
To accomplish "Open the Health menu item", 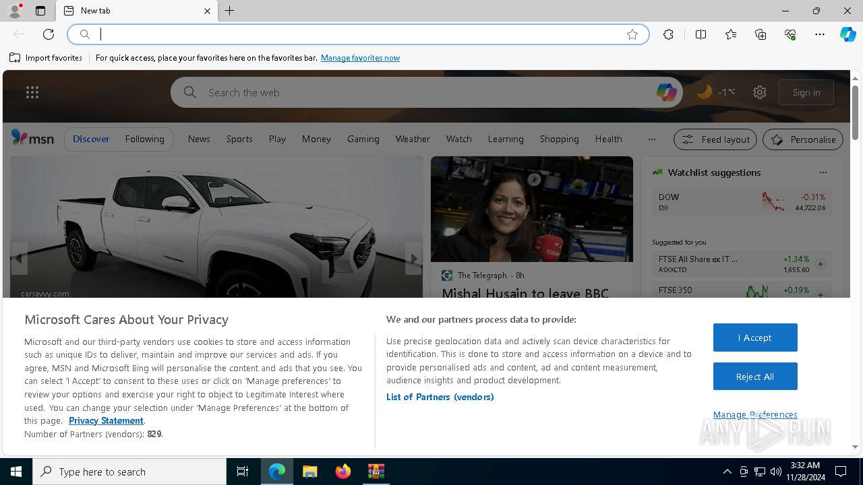I will click(608, 139).
